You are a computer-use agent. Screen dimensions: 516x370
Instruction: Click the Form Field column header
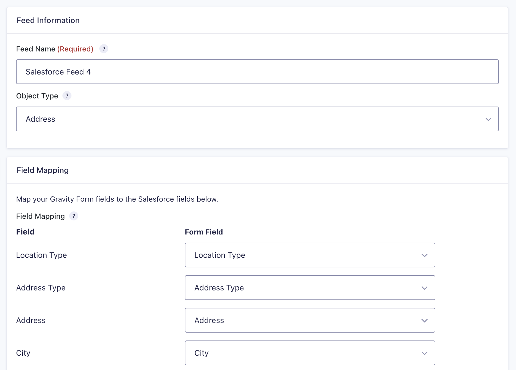tap(204, 232)
